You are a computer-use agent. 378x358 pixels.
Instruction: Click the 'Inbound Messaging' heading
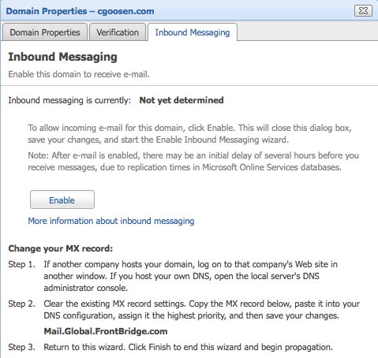pos(62,57)
